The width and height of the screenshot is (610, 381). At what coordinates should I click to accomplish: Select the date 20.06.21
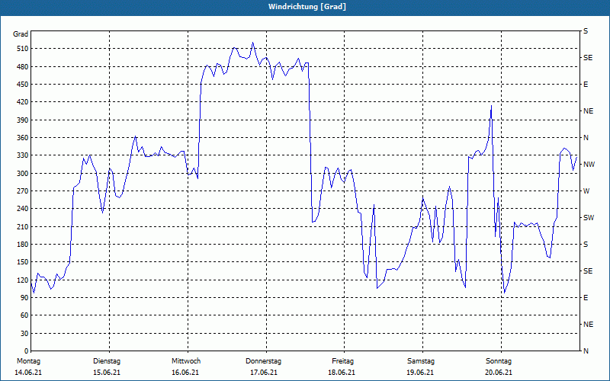pos(499,373)
